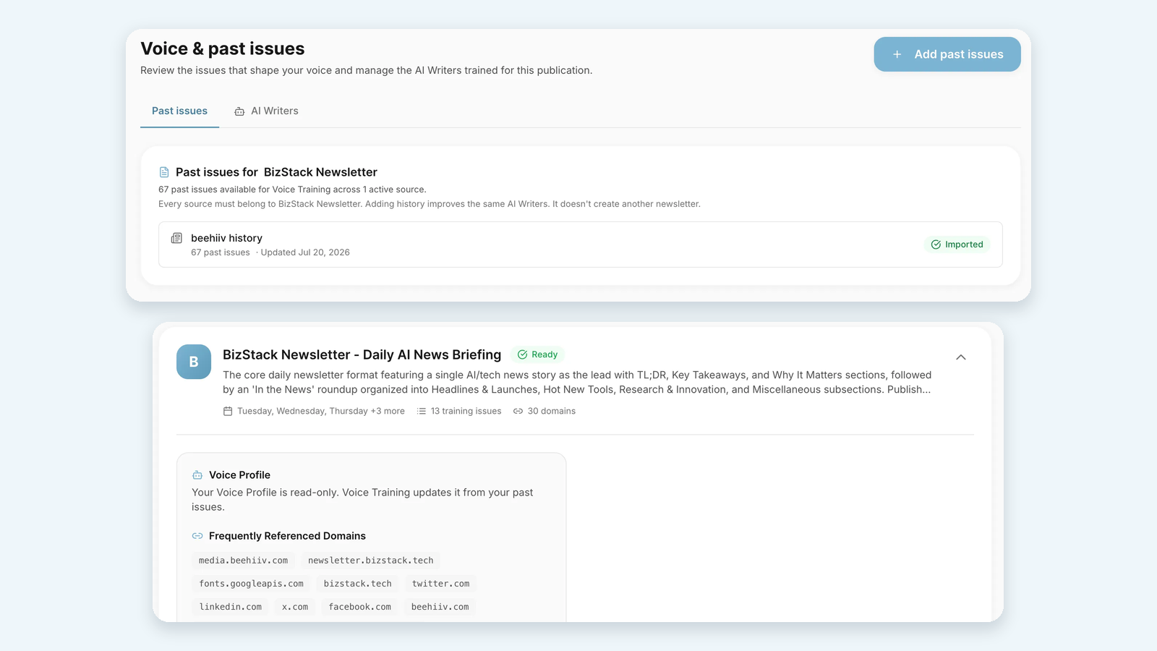
Task: Click the calendar icon beside Tuesday, Wednesday
Action: (228, 411)
